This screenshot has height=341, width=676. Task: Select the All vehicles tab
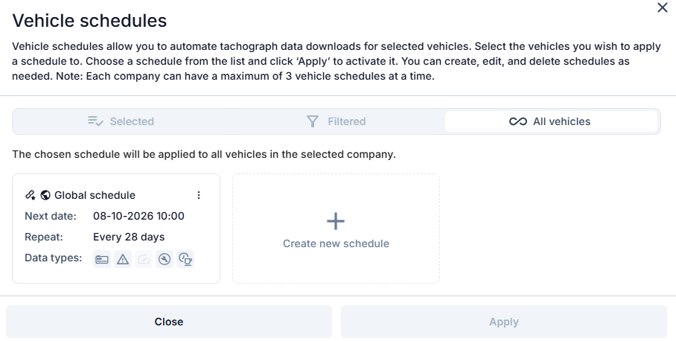[x=551, y=121]
